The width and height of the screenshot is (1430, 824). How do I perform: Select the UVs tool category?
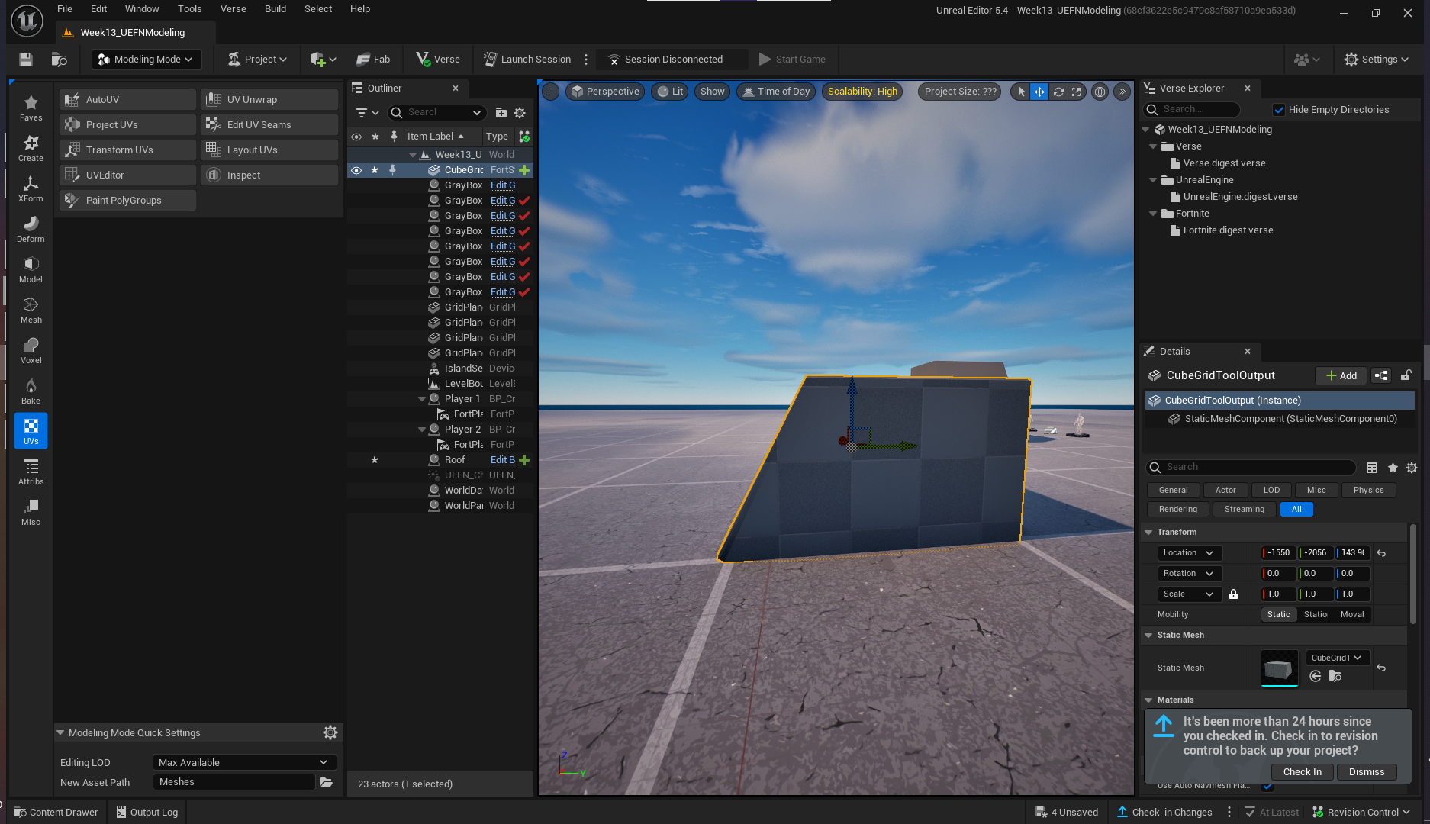[31, 431]
